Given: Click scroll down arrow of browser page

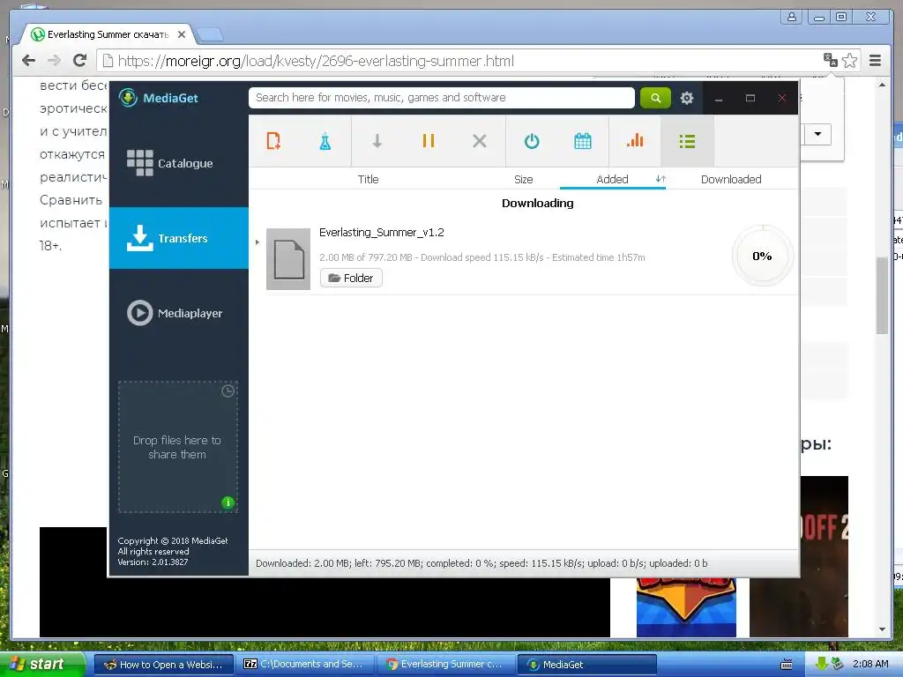Looking at the screenshot, I should (882, 629).
